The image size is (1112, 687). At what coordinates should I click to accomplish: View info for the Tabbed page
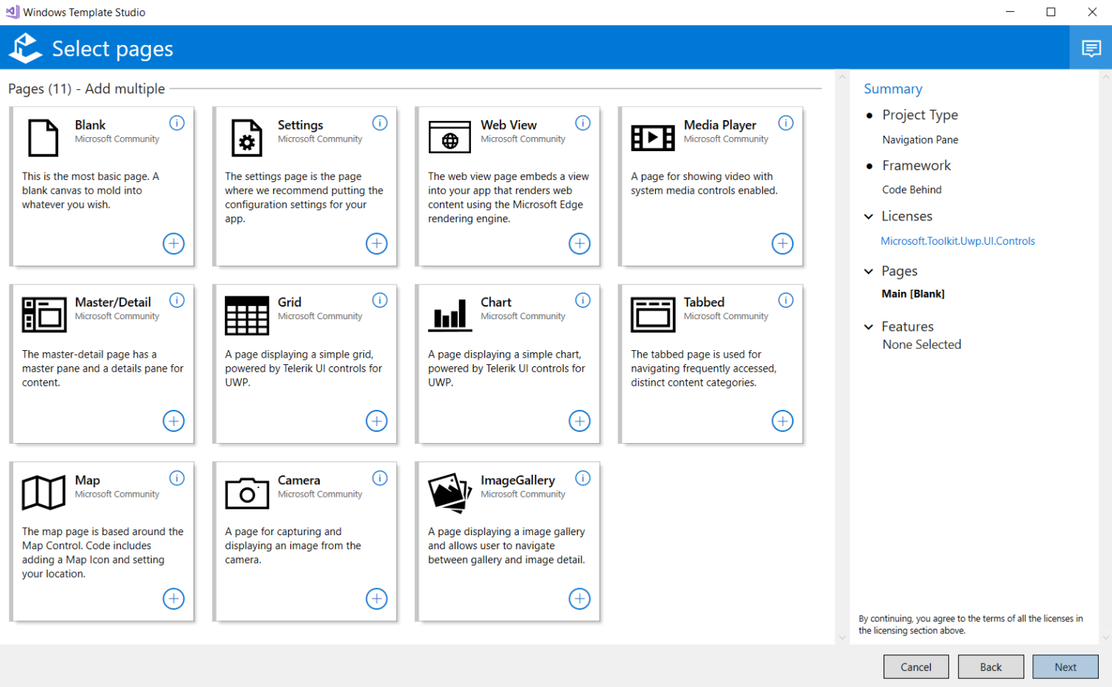pos(786,300)
